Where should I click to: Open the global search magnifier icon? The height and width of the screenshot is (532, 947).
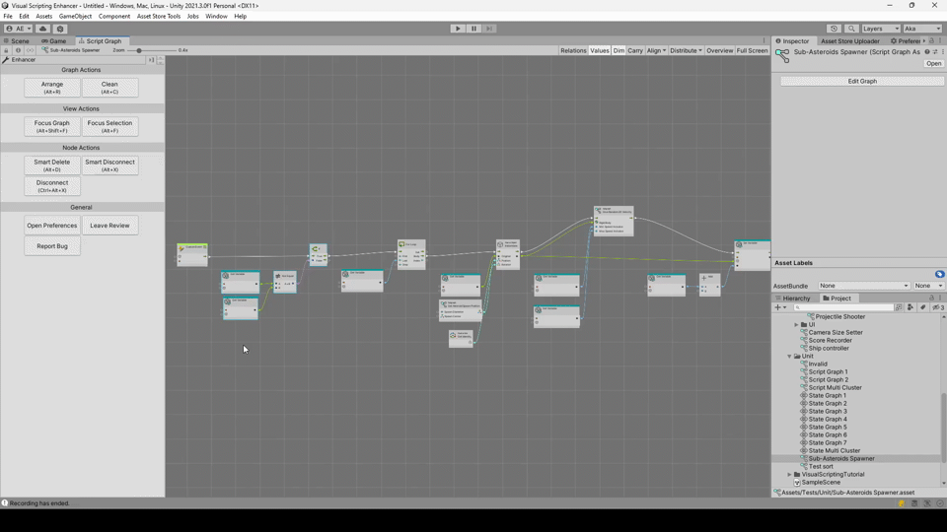(x=851, y=29)
